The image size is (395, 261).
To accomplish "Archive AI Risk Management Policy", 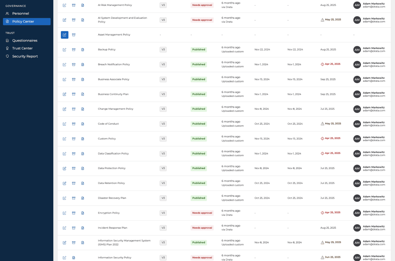I will point(74,5).
